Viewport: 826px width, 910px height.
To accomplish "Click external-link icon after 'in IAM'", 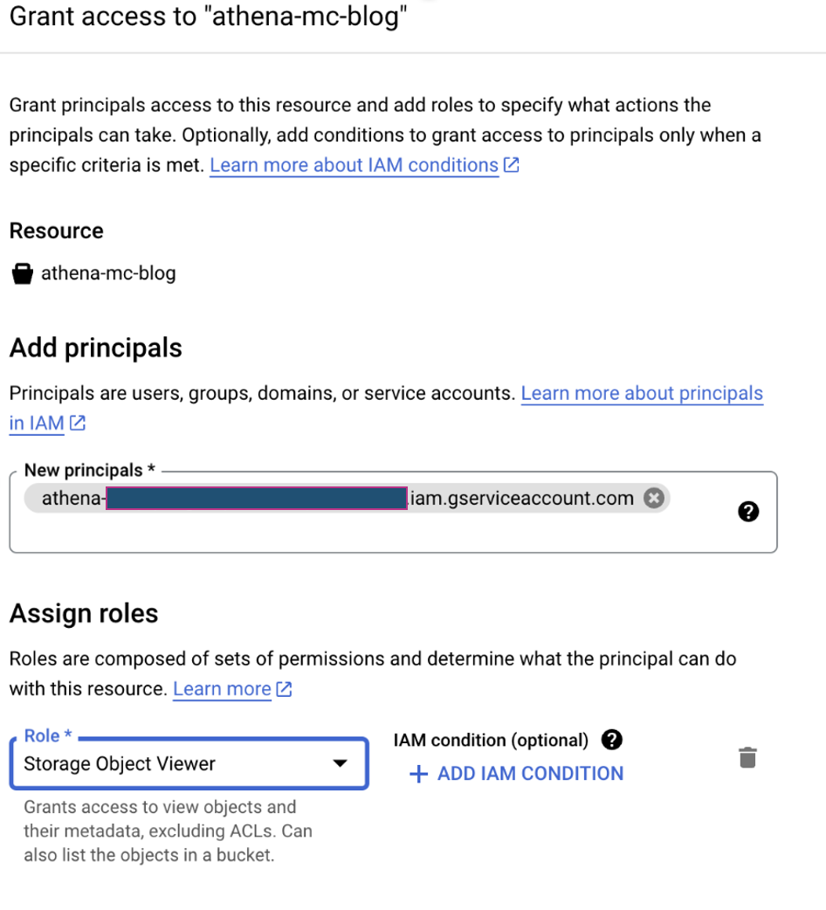I will pyautogui.click(x=78, y=424).
